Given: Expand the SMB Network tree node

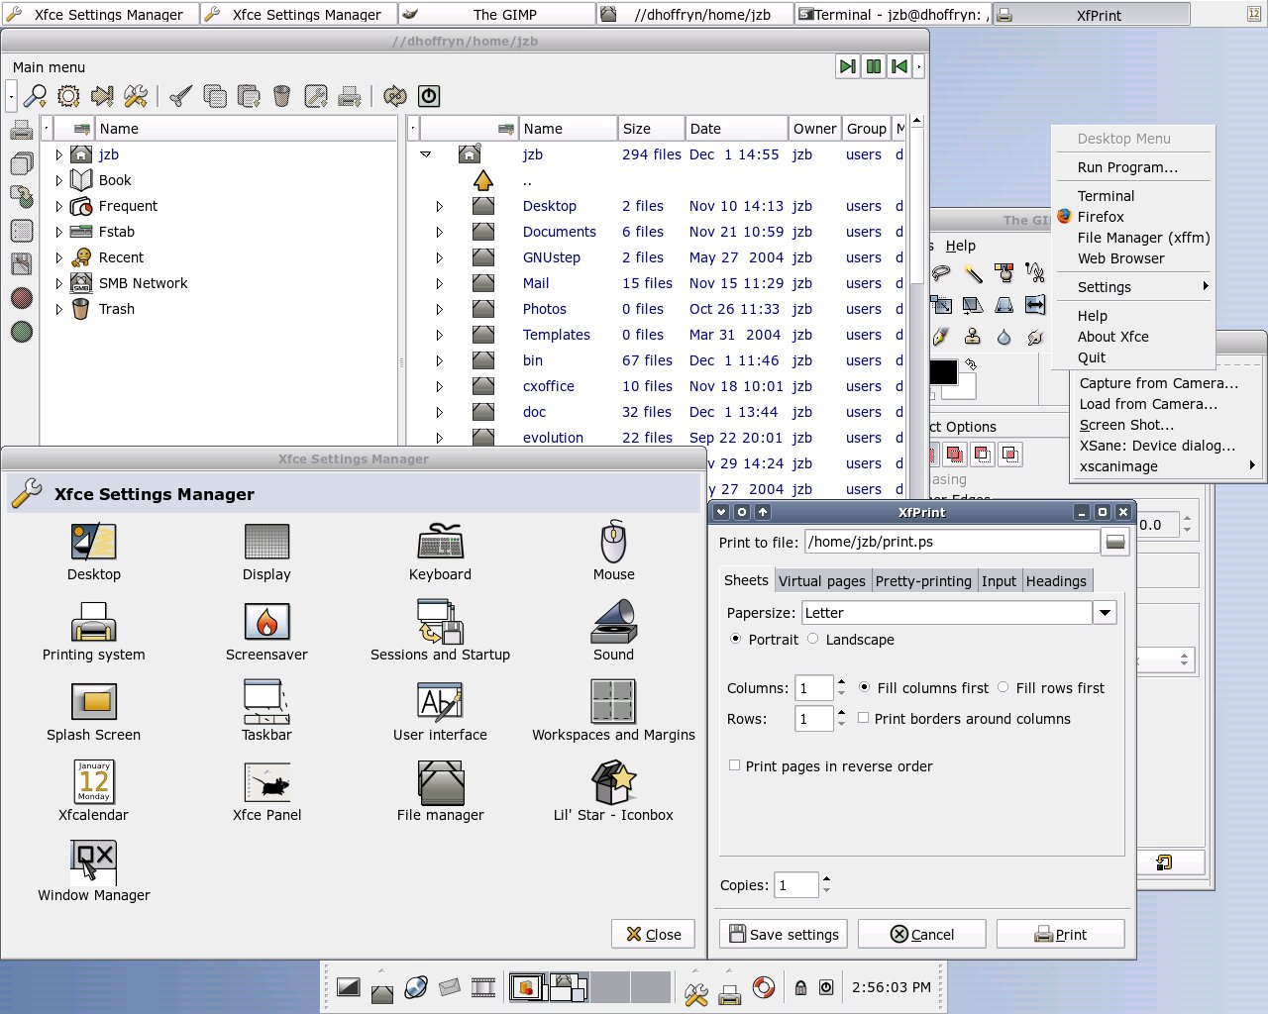Looking at the screenshot, I should pyautogui.click(x=58, y=283).
